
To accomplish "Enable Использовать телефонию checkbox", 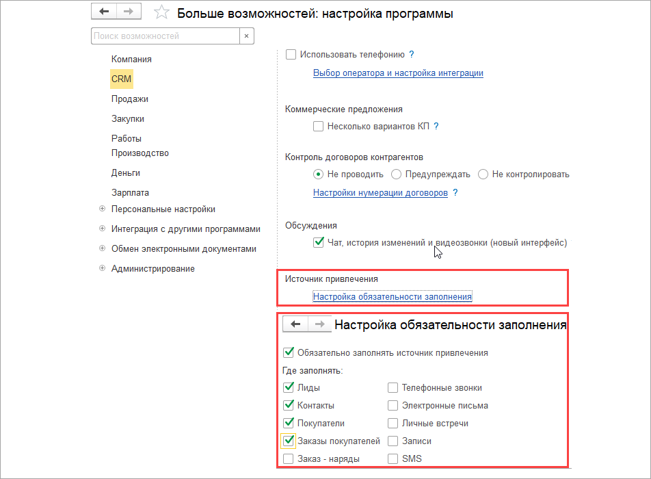I will point(291,54).
